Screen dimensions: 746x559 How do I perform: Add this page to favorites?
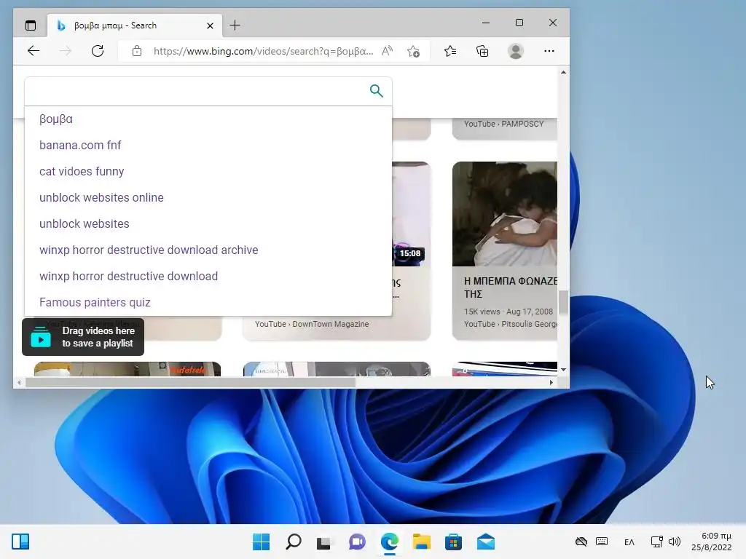(x=414, y=51)
